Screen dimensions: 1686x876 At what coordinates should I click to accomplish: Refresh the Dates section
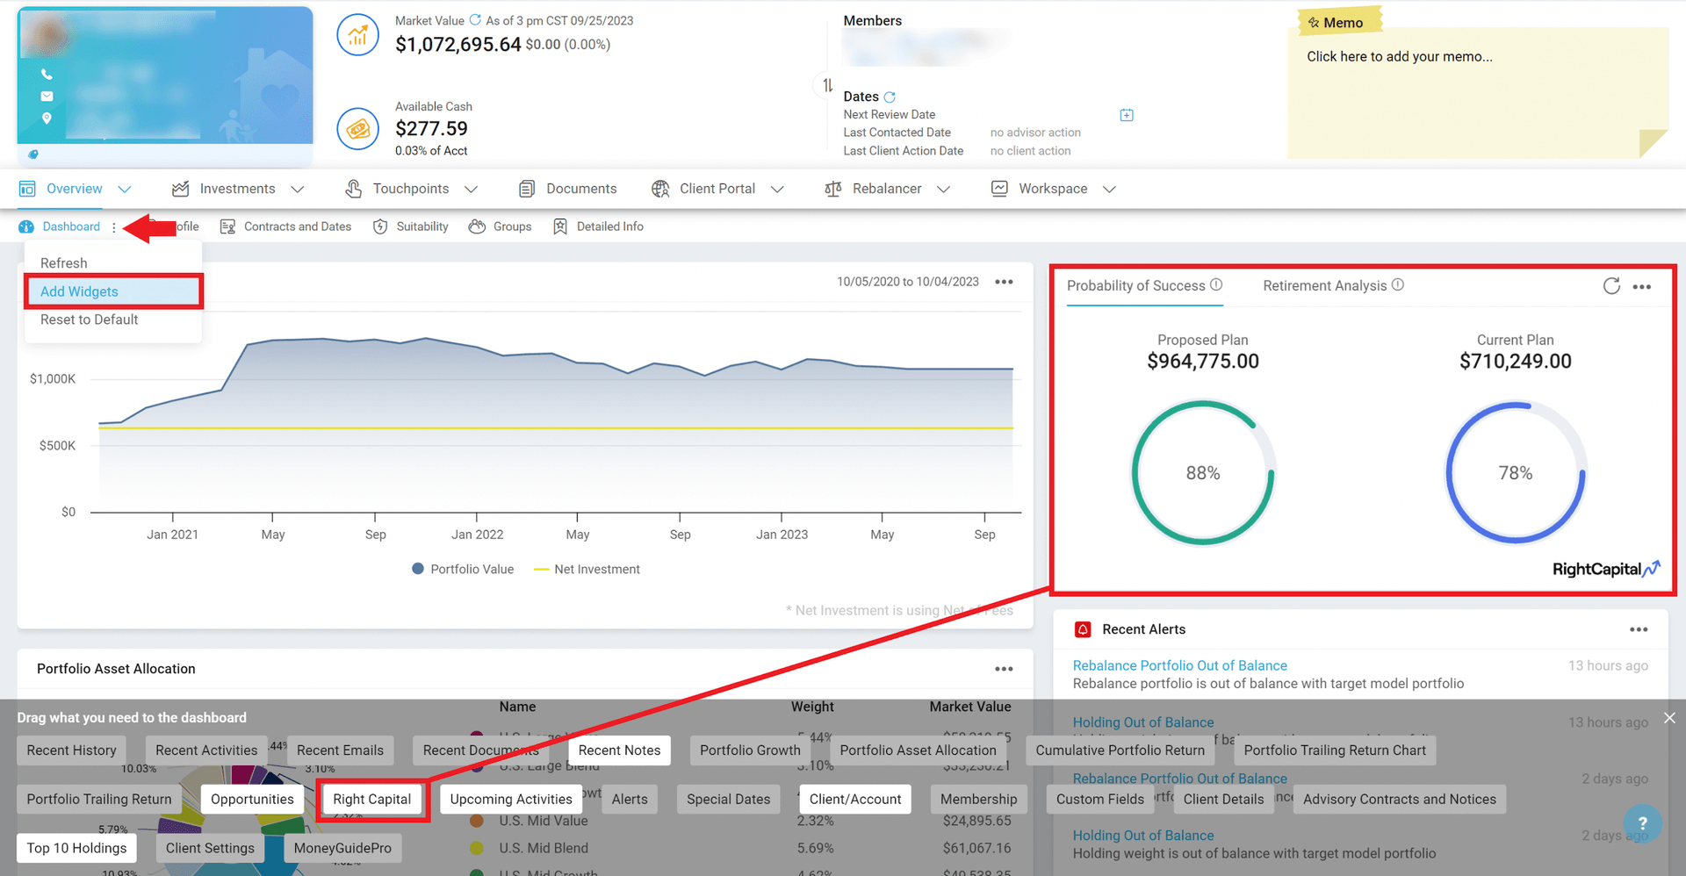click(890, 97)
